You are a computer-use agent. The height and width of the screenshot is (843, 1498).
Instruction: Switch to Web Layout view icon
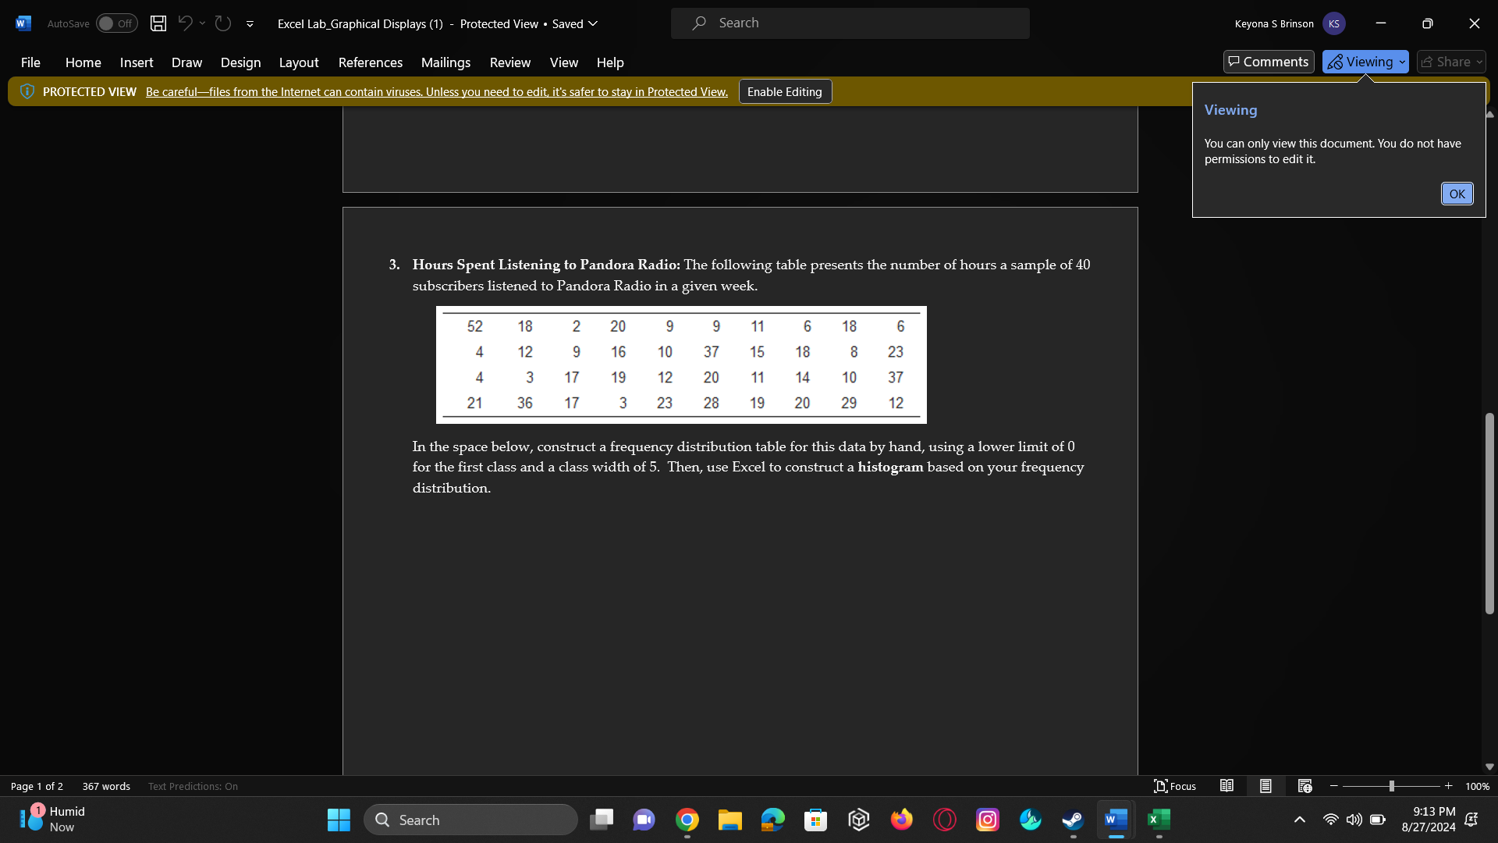pos(1305,786)
